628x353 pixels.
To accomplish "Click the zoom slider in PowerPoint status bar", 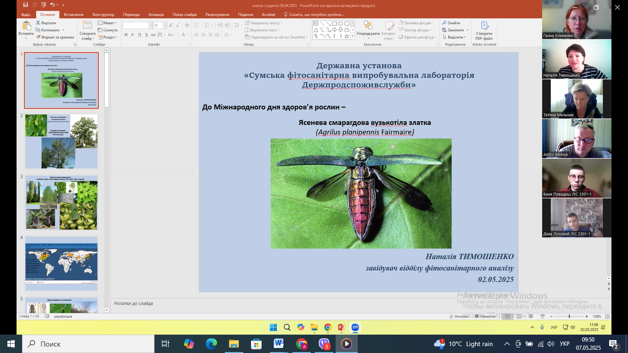I will (x=569, y=316).
